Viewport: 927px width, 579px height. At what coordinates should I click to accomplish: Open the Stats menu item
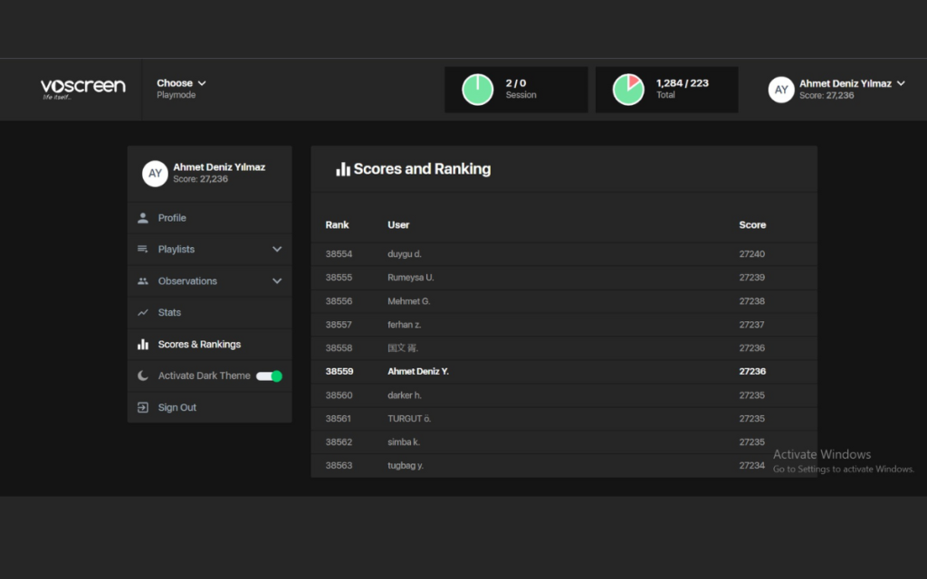(210, 312)
